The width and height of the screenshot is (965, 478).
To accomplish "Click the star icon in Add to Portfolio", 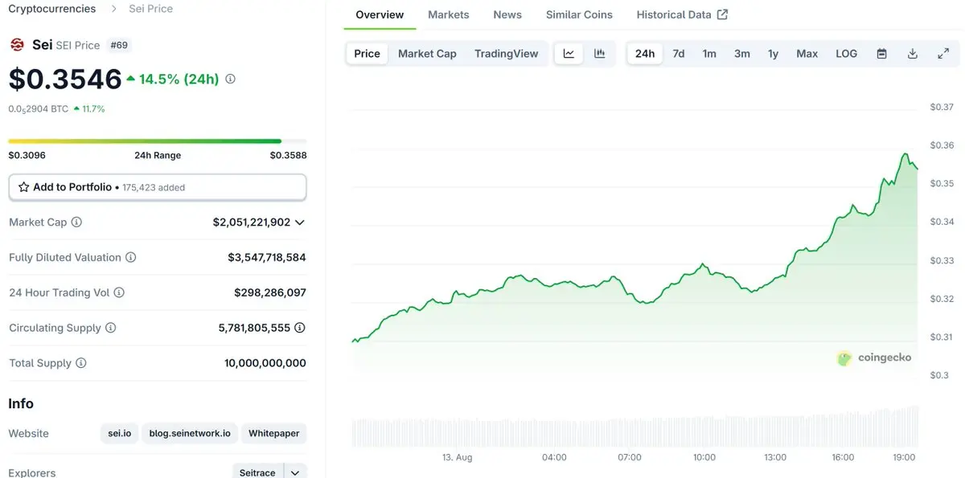I will pyautogui.click(x=23, y=187).
